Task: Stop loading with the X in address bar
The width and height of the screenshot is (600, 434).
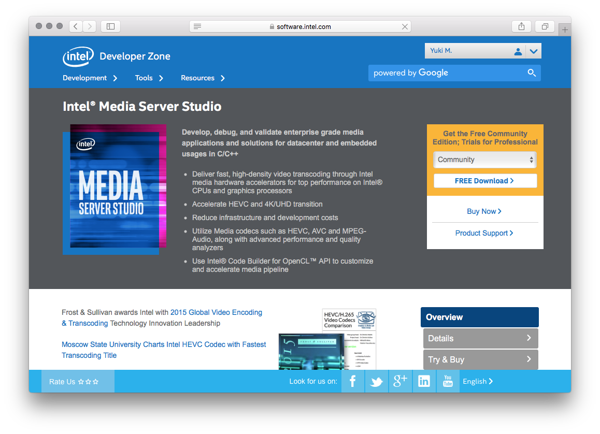Action: pos(405,26)
